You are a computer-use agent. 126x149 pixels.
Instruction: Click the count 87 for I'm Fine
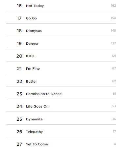114,68
